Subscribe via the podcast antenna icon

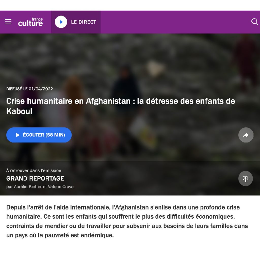[x=246, y=178]
